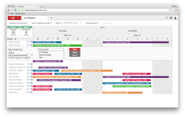
Task: Expand the Adell Townsend resource row
Action: pyautogui.click(x=8, y=86)
